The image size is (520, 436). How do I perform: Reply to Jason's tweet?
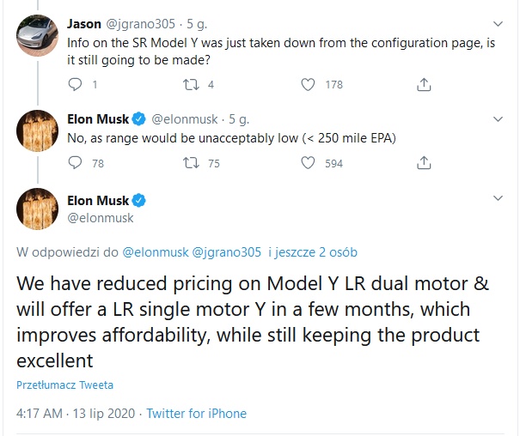coord(75,84)
